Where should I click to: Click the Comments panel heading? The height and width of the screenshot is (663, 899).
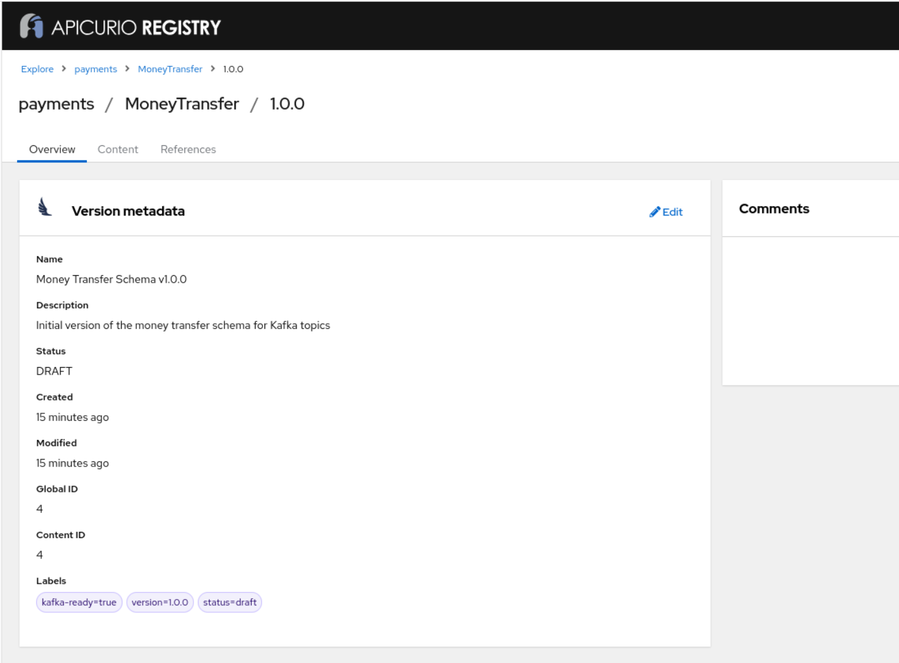[774, 209]
